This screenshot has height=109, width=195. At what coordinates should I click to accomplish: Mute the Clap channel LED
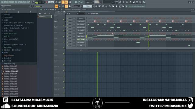pos(68,21)
